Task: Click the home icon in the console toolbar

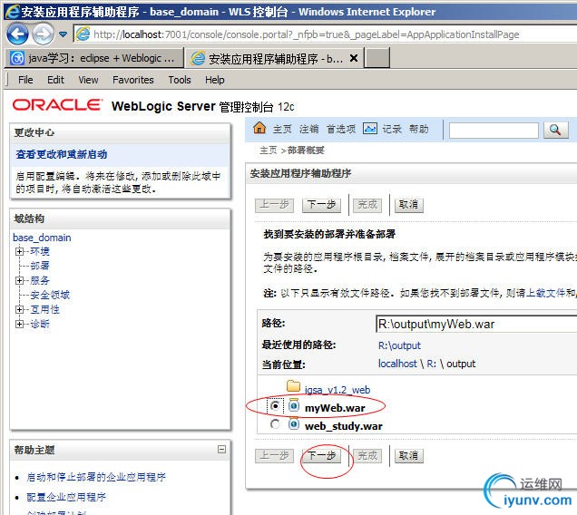Action: pyautogui.click(x=259, y=128)
